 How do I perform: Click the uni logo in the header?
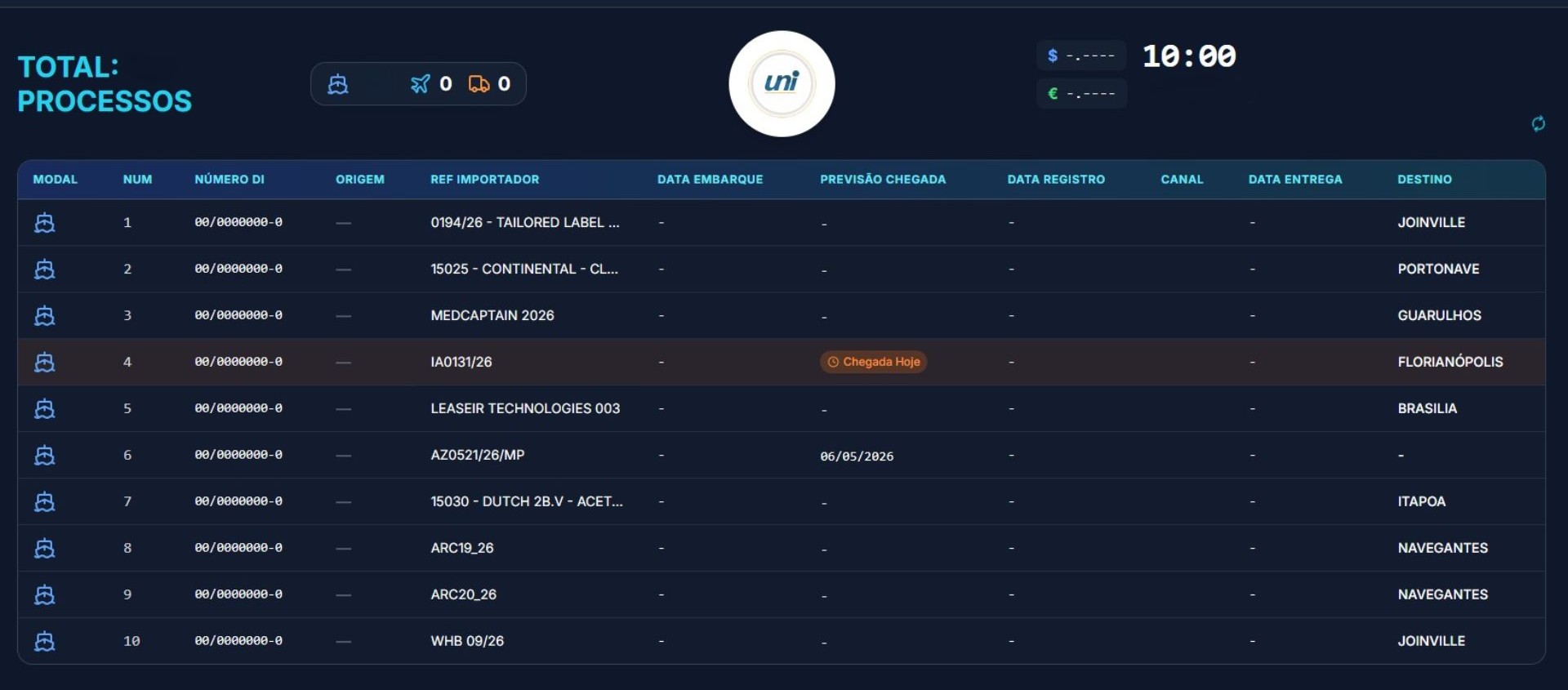coord(782,83)
